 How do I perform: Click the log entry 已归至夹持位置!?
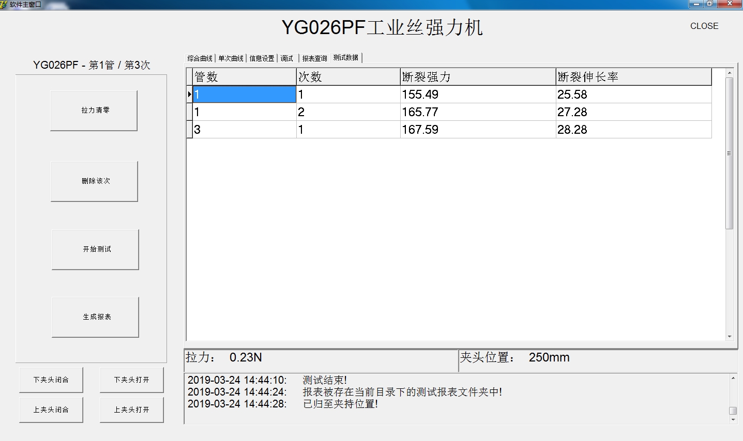pos(340,404)
